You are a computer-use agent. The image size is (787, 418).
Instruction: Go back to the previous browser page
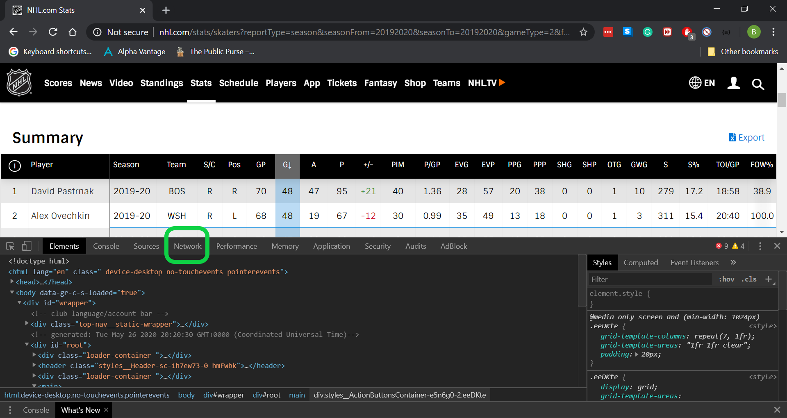(14, 32)
